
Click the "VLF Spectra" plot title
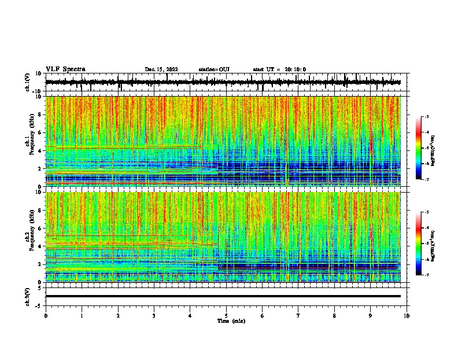pos(66,69)
